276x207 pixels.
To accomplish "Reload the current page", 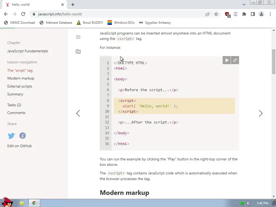I will [23, 14].
